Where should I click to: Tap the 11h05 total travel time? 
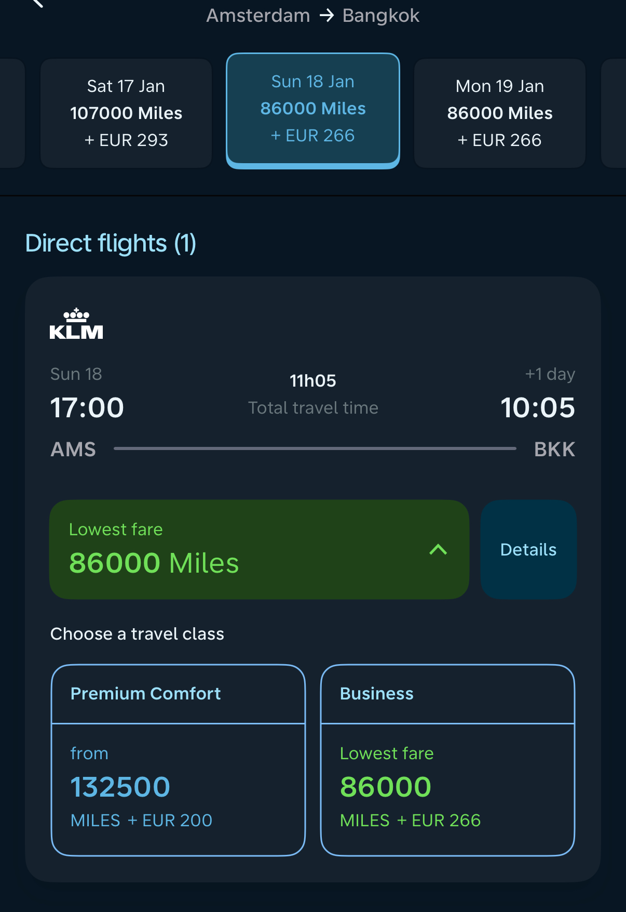point(313,381)
